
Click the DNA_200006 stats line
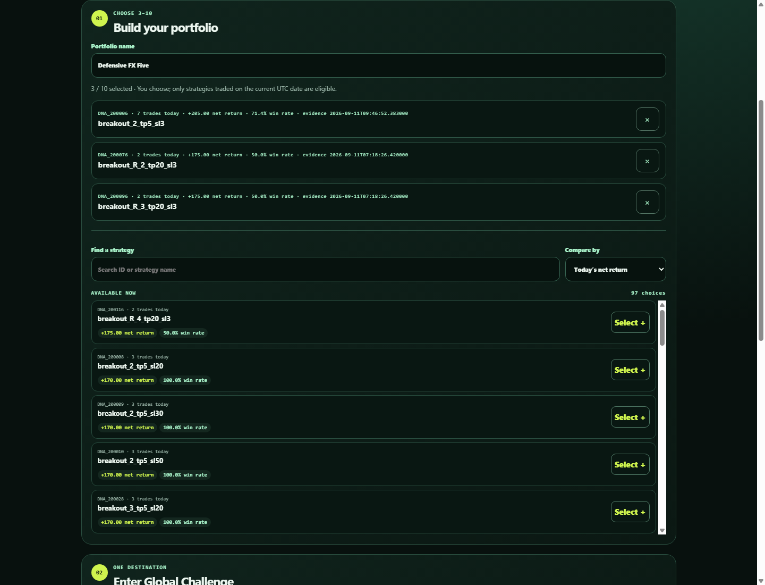point(253,113)
